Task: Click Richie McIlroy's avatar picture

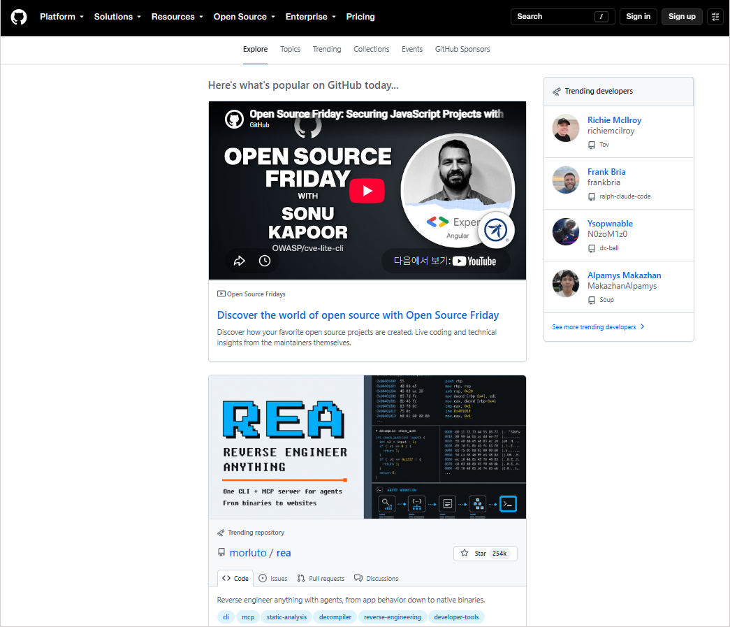Action: (x=566, y=128)
